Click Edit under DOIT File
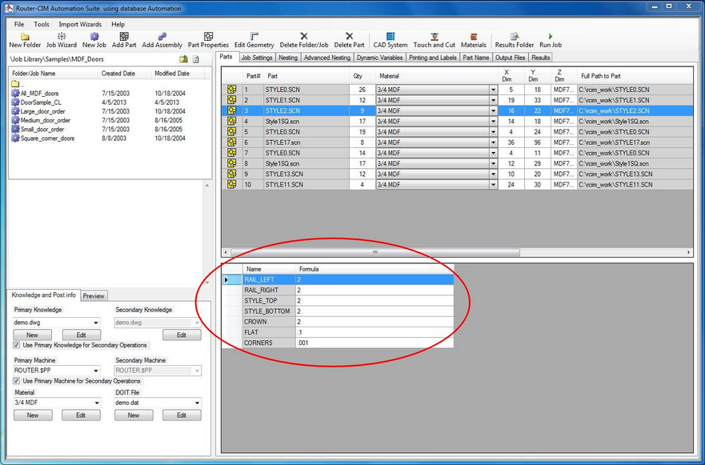 [x=182, y=415]
